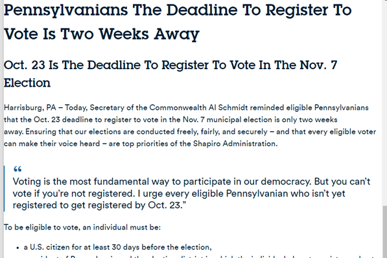Image resolution: width=387 pixels, height=258 pixels.
Task: Click 'To be eligible to vote' sentence
Action: [x=82, y=227]
